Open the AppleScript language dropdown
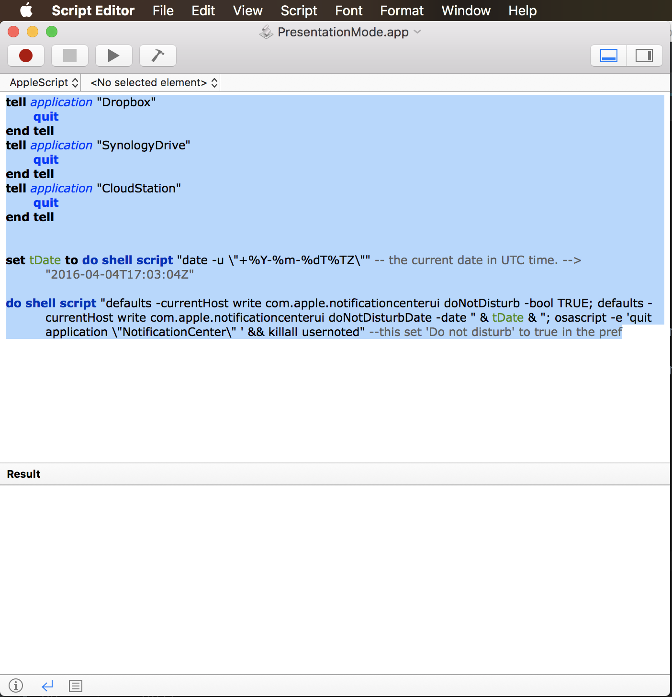Image resolution: width=672 pixels, height=697 pixels. point(44,82)
